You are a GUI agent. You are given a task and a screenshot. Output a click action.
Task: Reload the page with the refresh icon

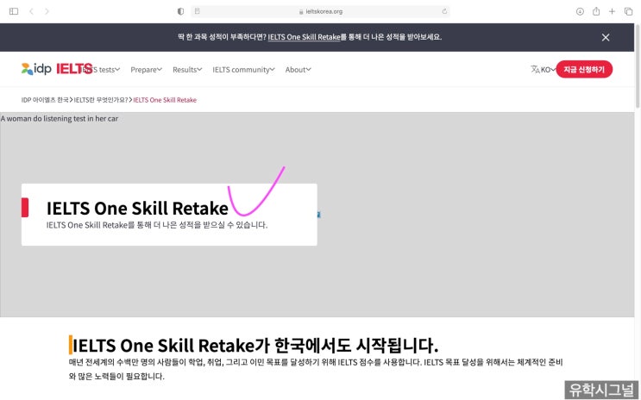pyautogui.click(x=444, y=11)
